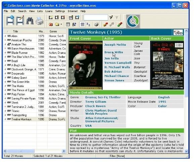Click the loan out red arrow icon
Viewport: 194px width, 162px height.
pyautogui.click(x=105, y=25)
